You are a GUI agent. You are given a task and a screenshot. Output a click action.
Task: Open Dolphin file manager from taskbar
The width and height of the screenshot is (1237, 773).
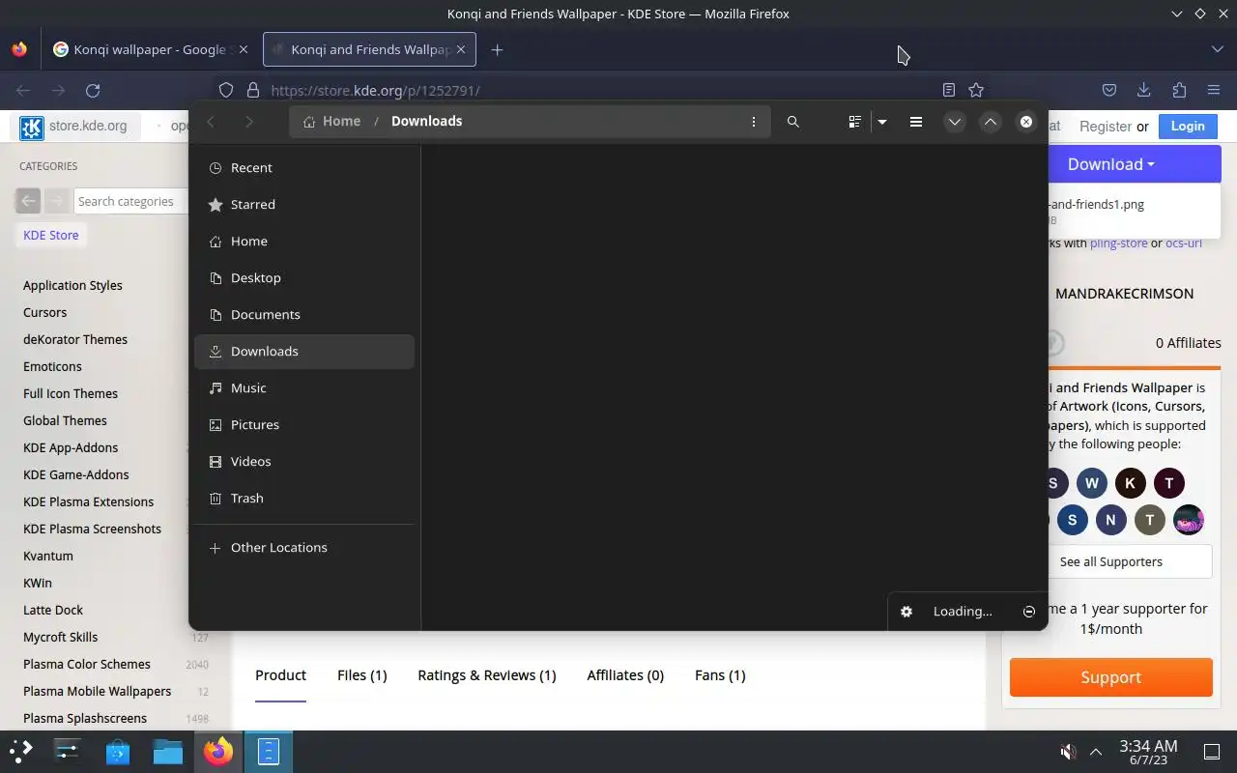tap(168, 751)
